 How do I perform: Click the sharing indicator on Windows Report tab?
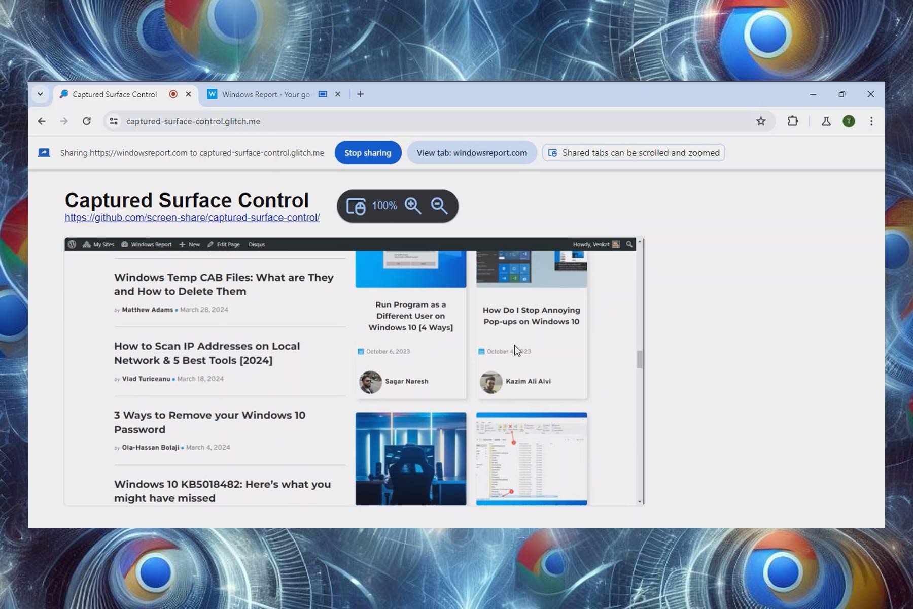pos(323,94)
